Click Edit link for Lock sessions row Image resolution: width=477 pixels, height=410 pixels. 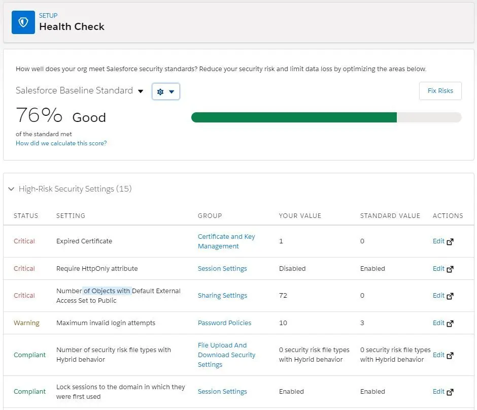pyautogui.click(x=438, y=391)
